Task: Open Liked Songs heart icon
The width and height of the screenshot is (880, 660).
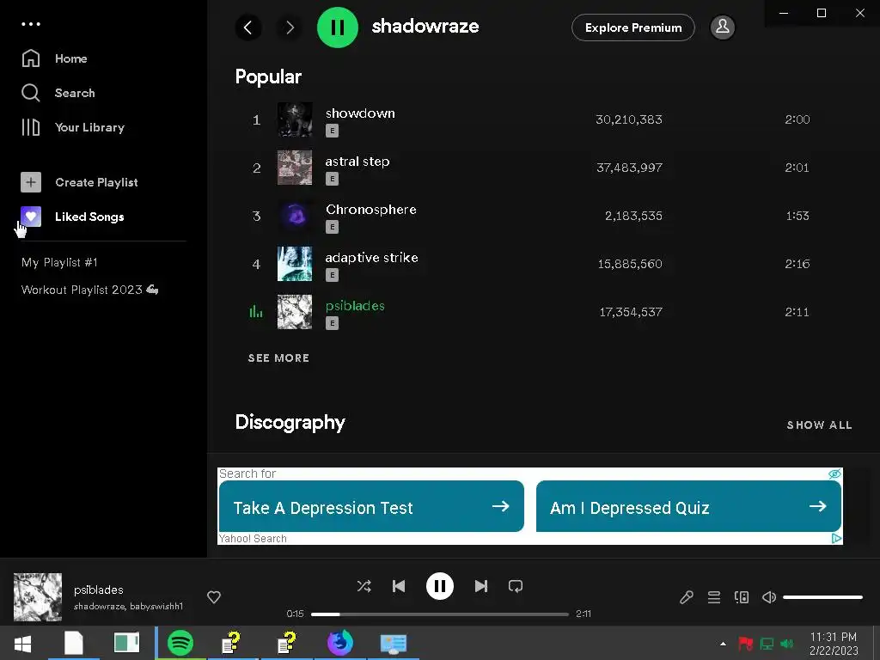Action: pyautogui.click(x=31, y=216)
